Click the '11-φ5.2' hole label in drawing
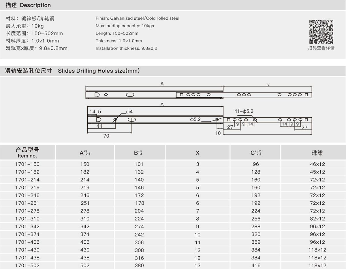Viewport: 346px width, 269px height. [244, 111]
